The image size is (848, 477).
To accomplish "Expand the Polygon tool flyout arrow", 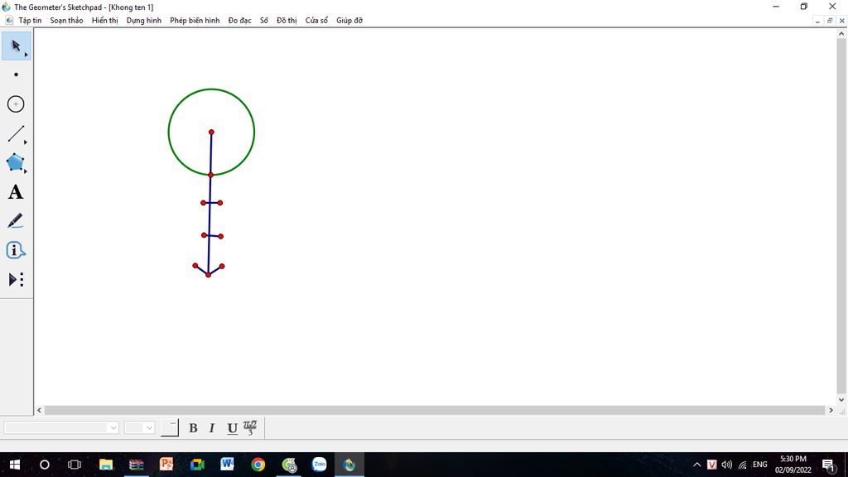I will click(26, 171).
